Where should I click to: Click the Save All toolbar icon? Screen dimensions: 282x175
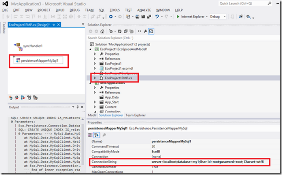[x=149, y=17]
